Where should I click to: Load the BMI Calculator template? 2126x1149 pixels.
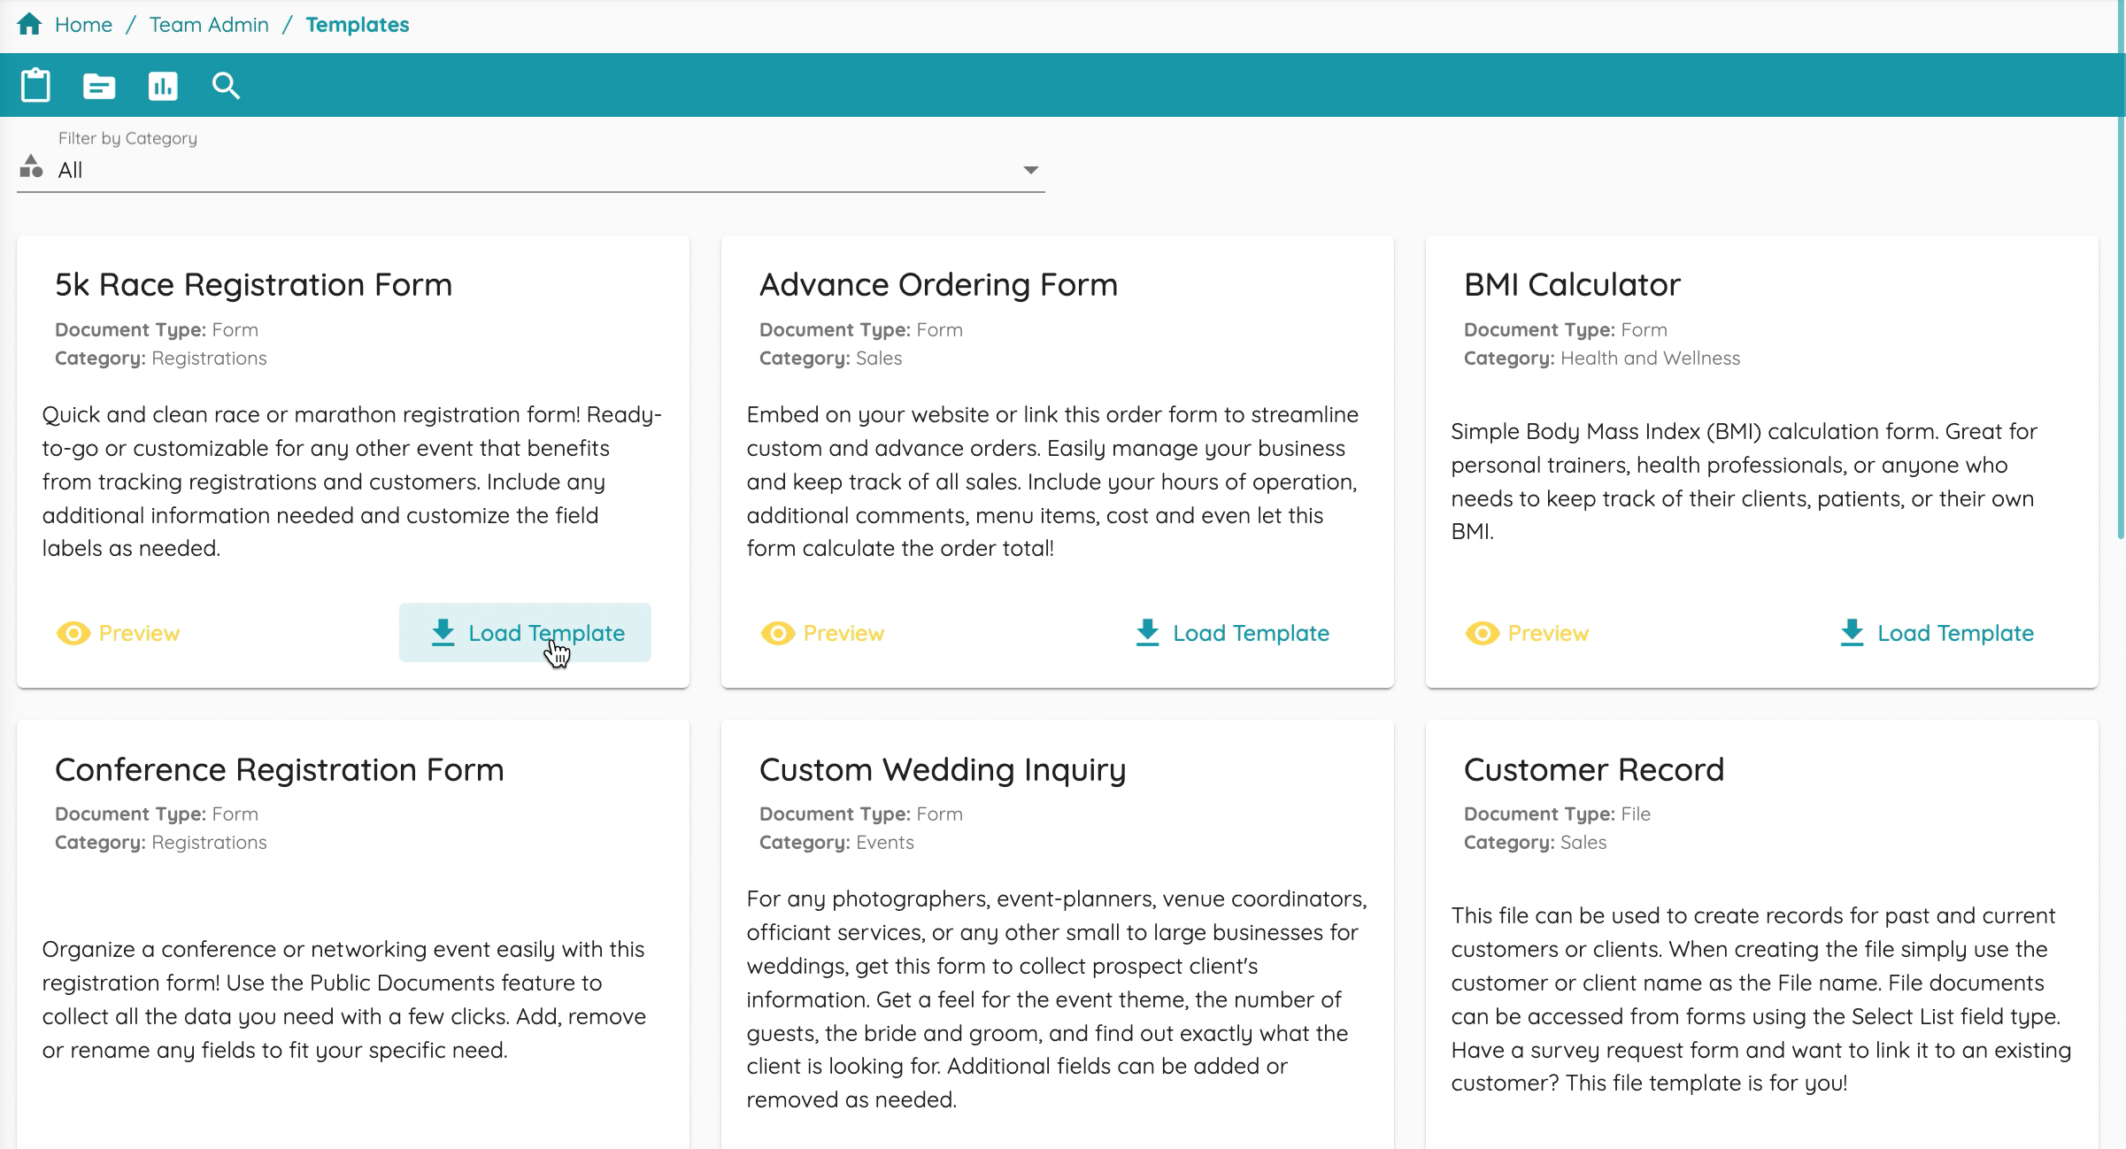coord(1937,633)
